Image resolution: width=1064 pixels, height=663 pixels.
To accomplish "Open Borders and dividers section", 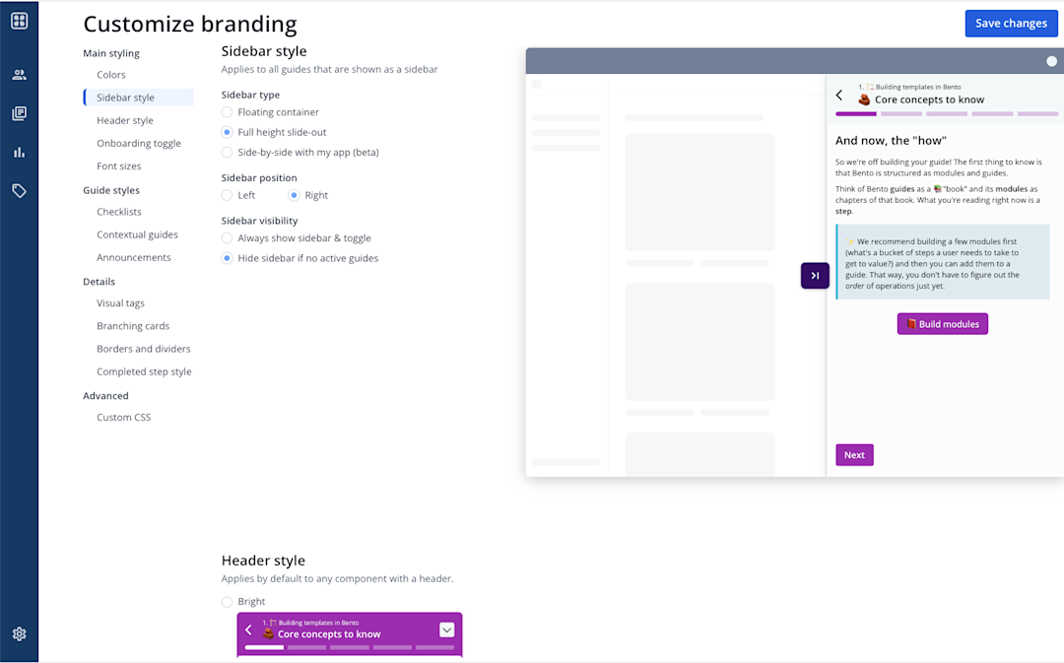I will coord(143,349).
